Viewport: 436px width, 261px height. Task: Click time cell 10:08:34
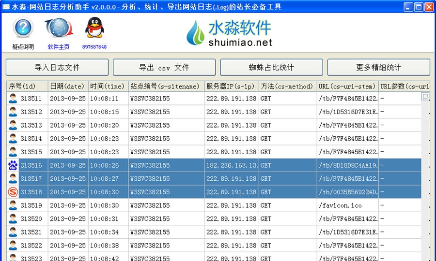pyautogui.click(x=108, y=232)
